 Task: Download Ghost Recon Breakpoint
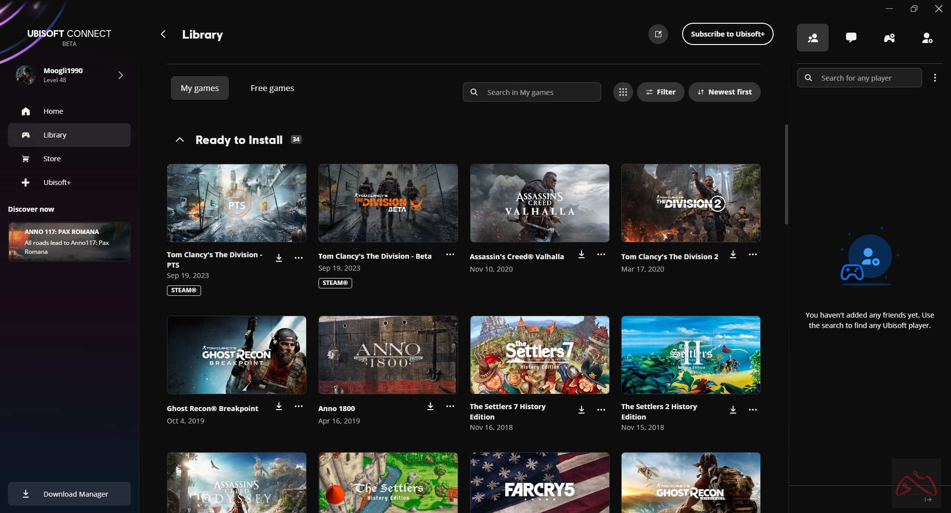[279, 406]
